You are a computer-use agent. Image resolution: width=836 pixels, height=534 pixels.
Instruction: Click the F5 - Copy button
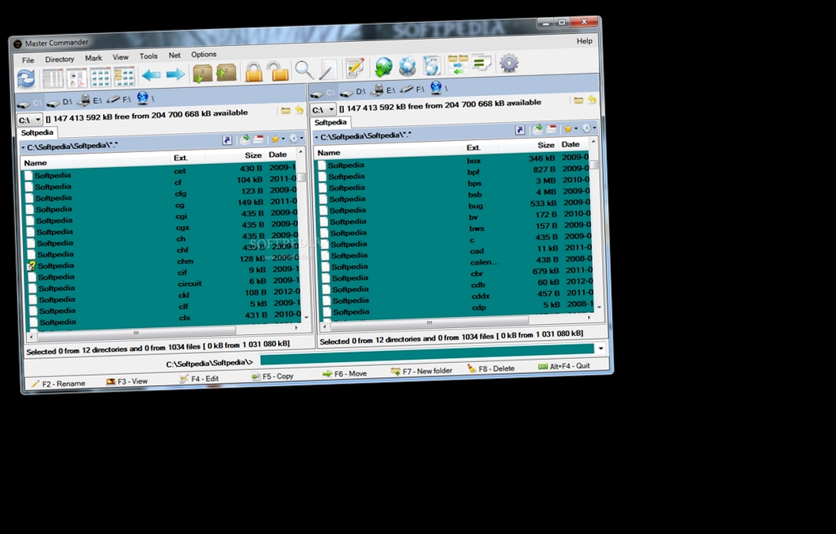click(273, 376)
